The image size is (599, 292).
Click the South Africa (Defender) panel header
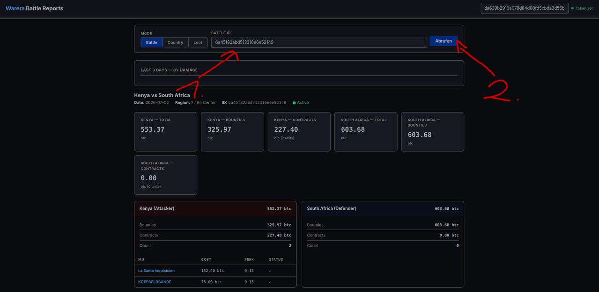pos(383,208)
